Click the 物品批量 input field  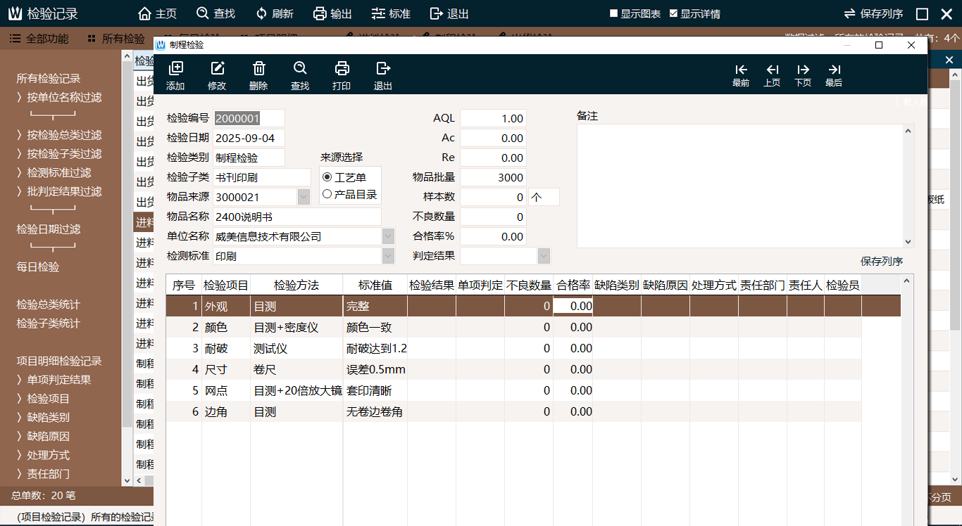(492, 177)
